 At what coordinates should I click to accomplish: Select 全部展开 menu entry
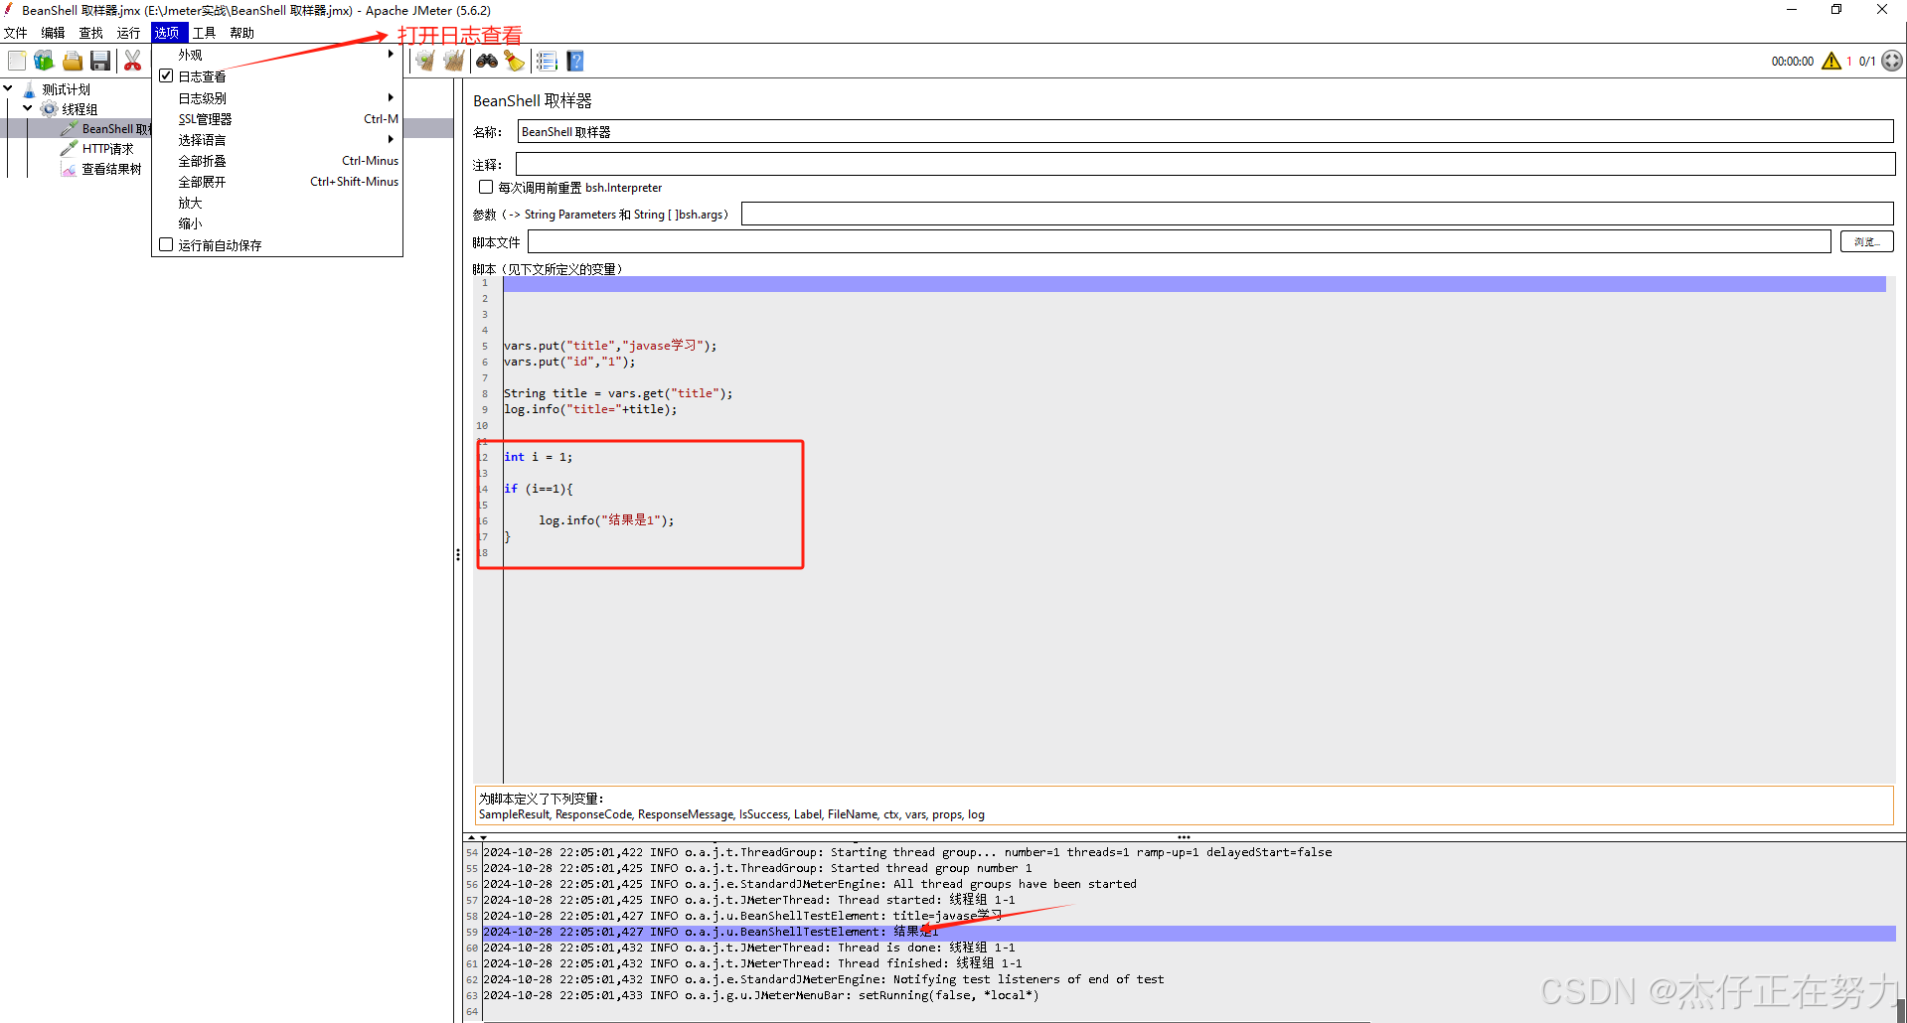point(277,182)
